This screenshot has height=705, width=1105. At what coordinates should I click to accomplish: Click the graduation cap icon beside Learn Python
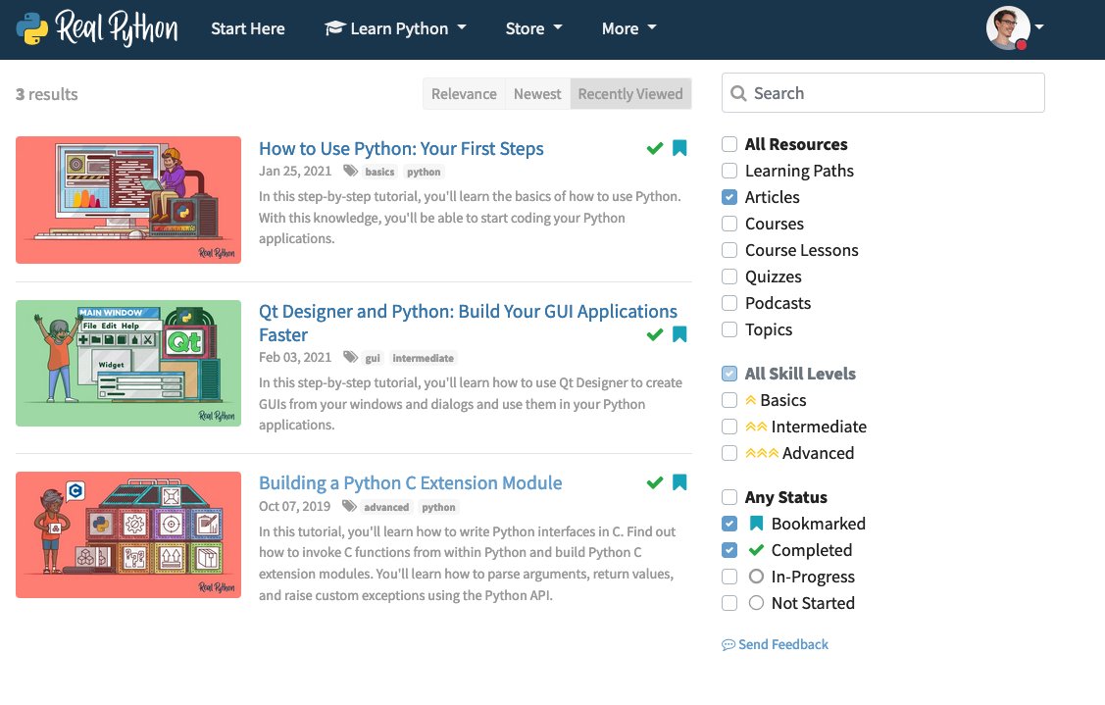(x=334, y=28)
